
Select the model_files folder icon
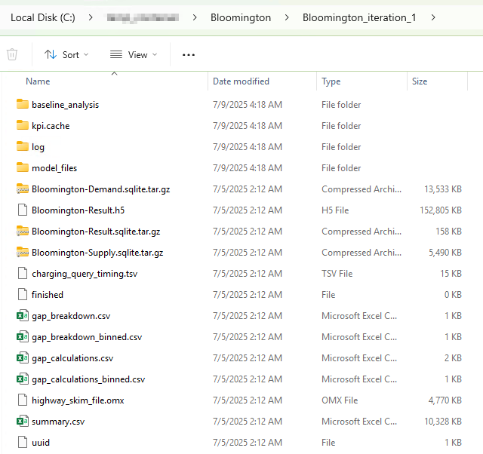(23, 167)
